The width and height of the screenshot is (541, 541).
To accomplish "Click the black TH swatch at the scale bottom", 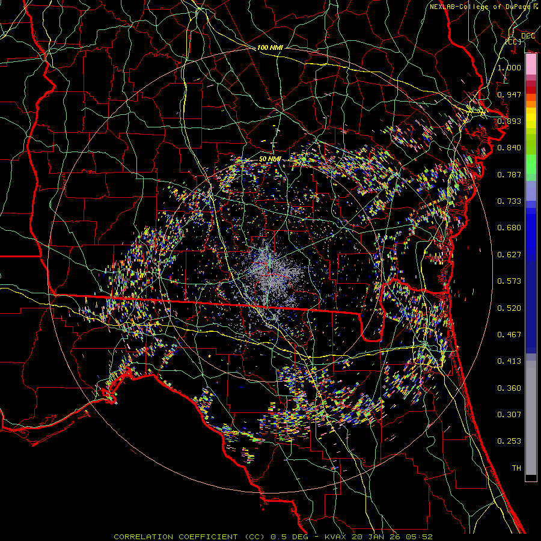I will pyautogui.click(x=531, y=478).
